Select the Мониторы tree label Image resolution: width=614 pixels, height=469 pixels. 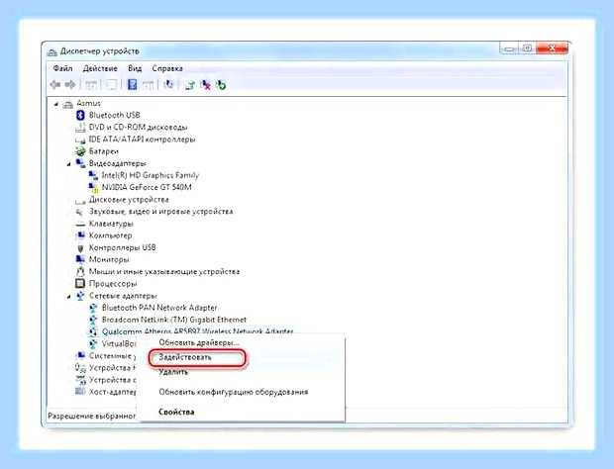pos(109,259)
